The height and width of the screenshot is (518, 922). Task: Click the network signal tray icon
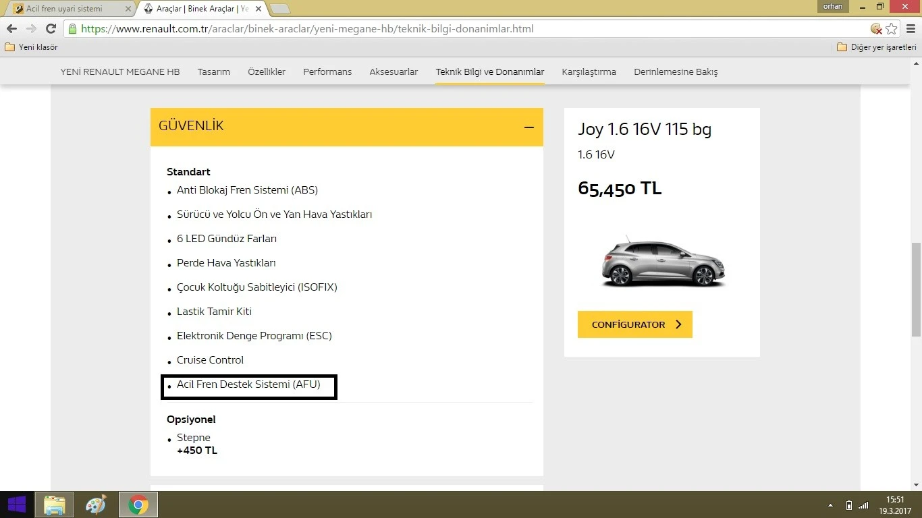863,505
